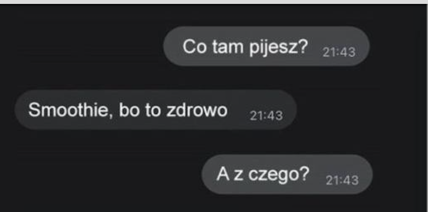
Task: Click the letter "z" before "czego?"
Action: click(x=238, y=175)
